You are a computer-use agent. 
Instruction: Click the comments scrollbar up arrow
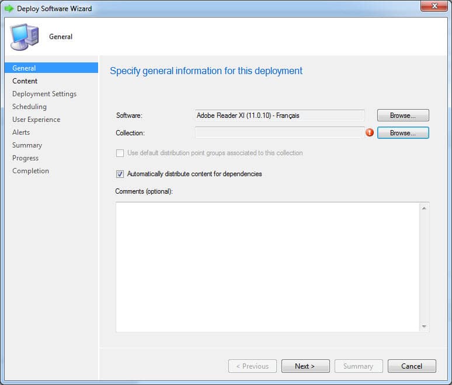(424, 208)
